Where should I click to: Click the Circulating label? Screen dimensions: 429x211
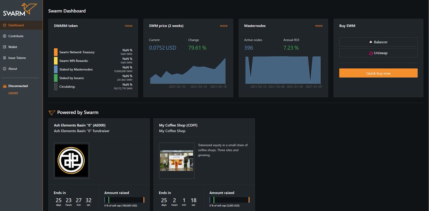(67, 87)
